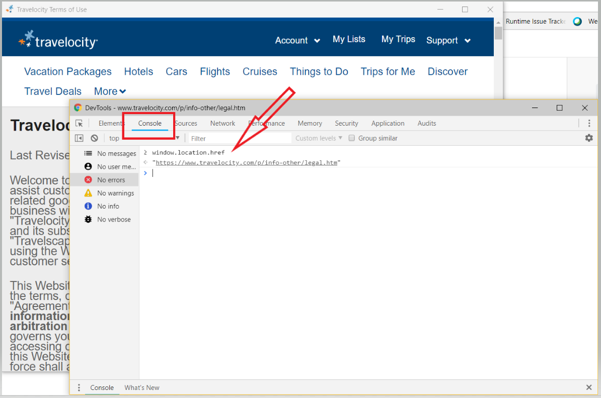Filter console by No errors
This screenshot has width=601, height=398.
click(x=105, y=180)
